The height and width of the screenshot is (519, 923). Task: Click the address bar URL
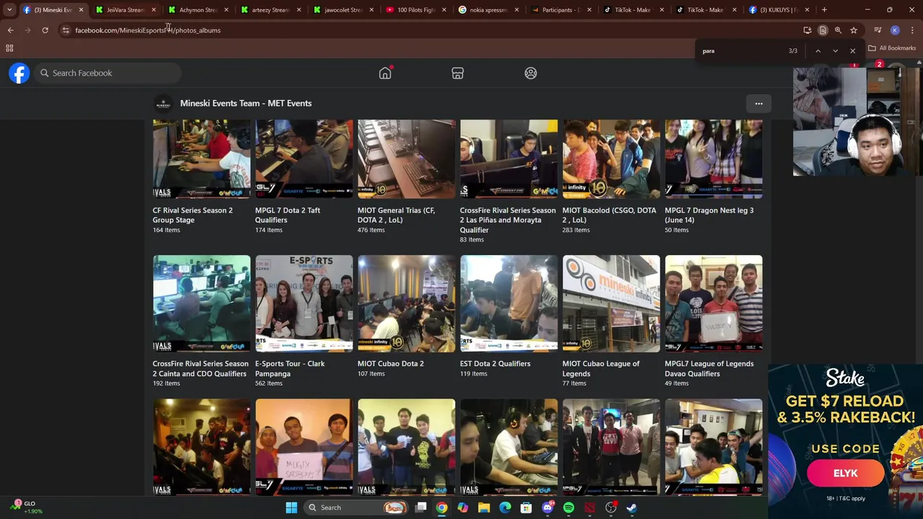[148, 30]
